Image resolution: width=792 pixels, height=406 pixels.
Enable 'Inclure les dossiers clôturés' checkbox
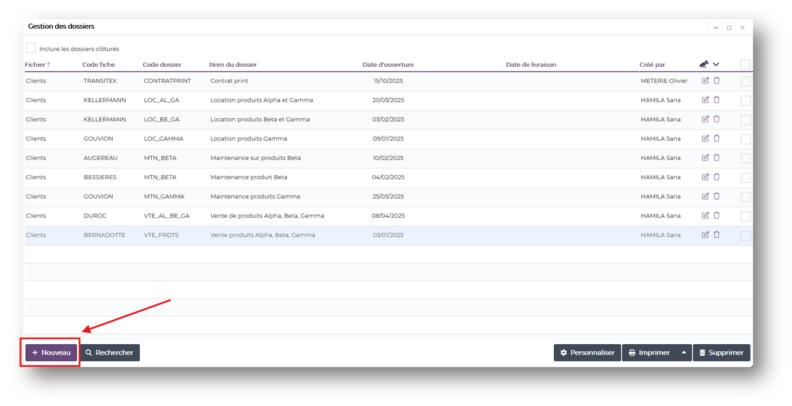pos(31,49)
